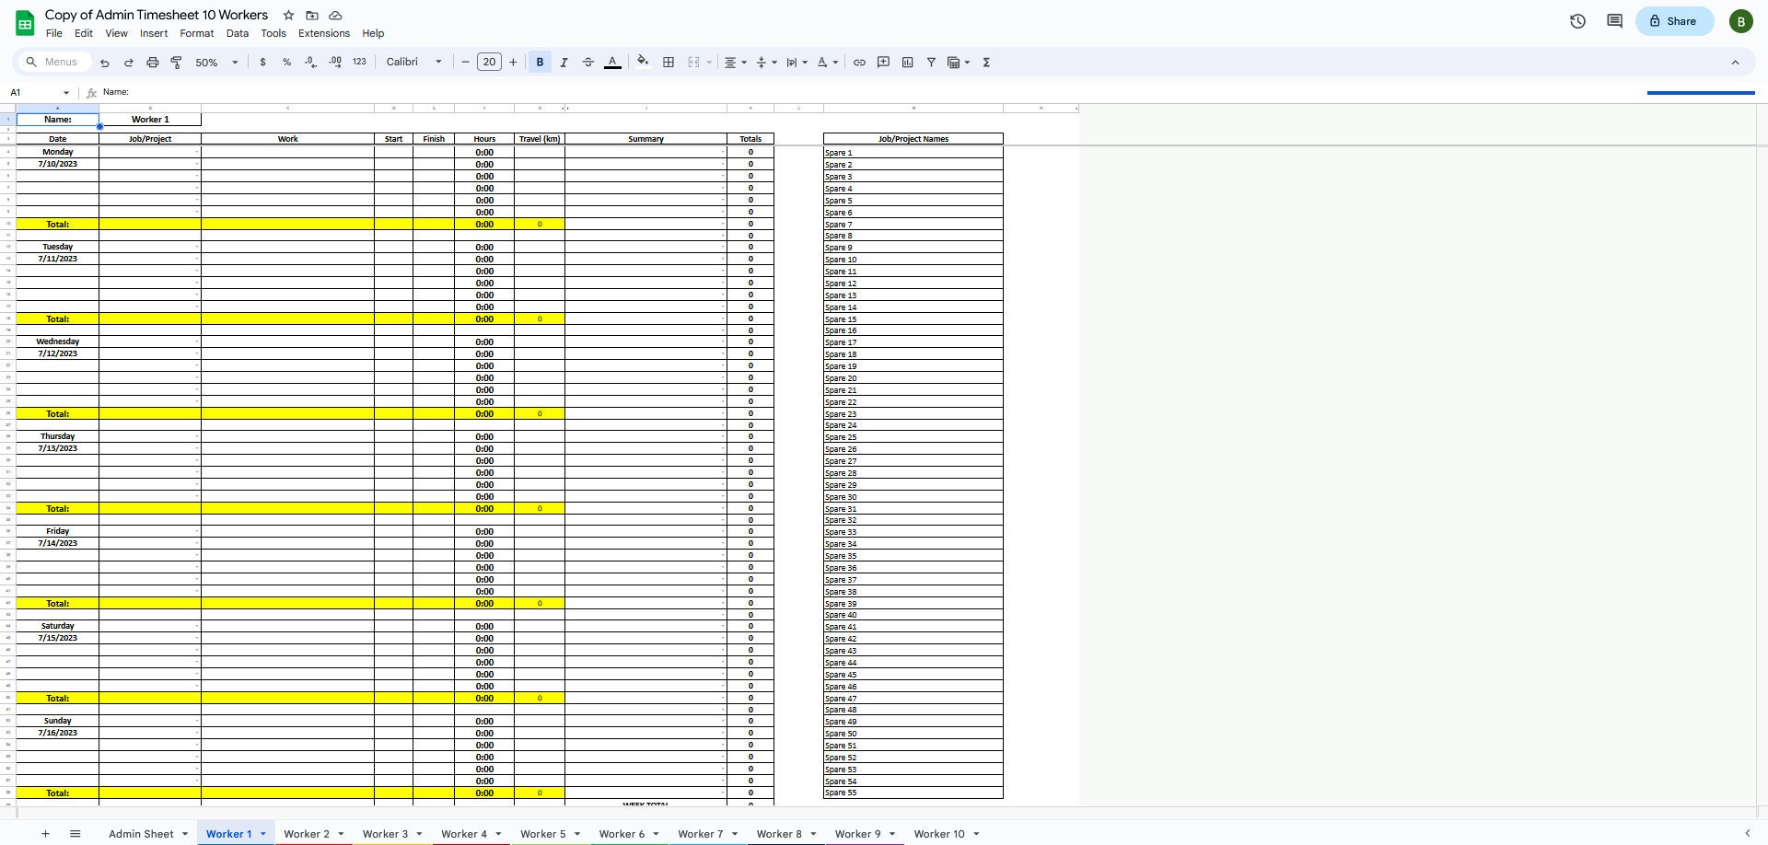The height and width of the screenshot is (845, 1768).
Task: Add a new sheet with the plus button
Action: [44, 834]
